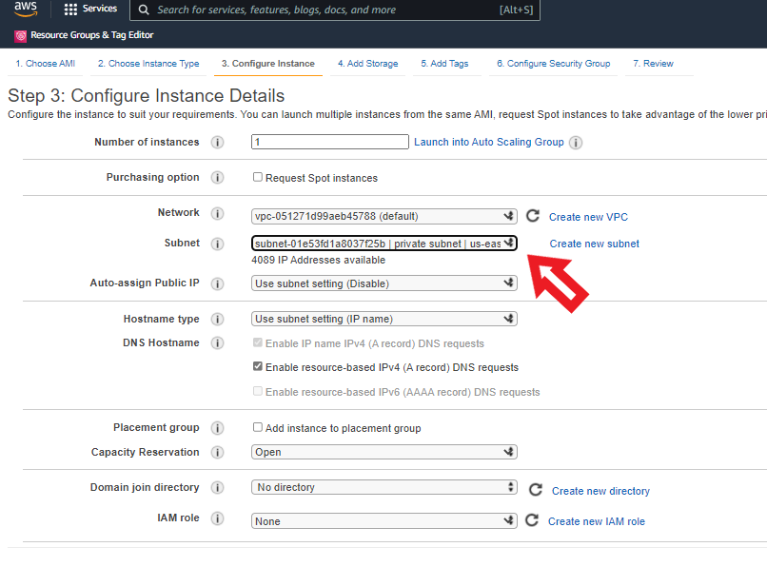Switch to 6. Configure Security Group tab
The height and width of the screenshot is (586, 767).
pyautogui.click(x=553, y=64)
